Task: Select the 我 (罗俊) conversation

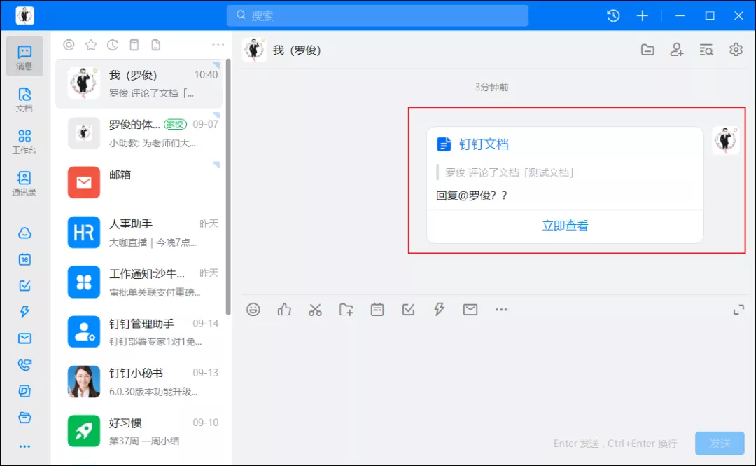Action: (139, 84)
